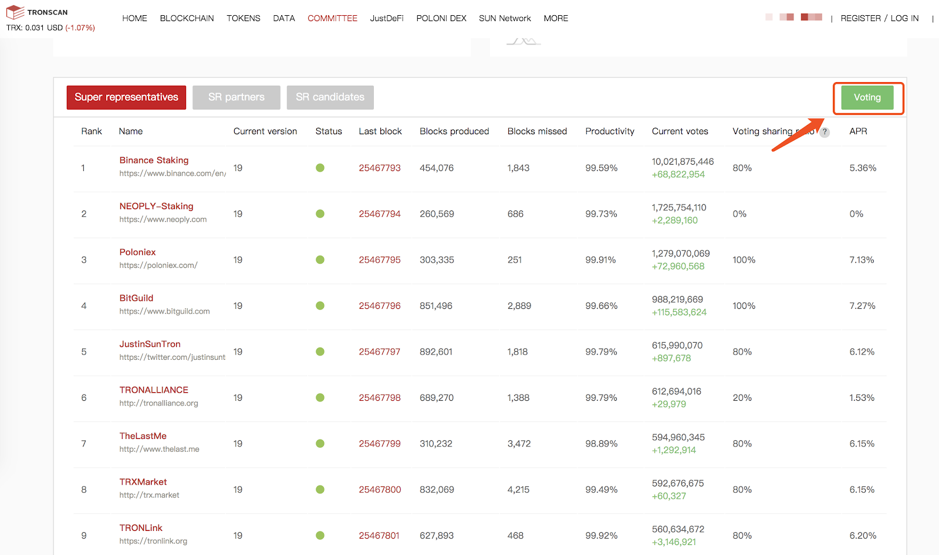This screenshot has width=939, height=555.
Task: Switch to SR candidates tab
Action: click(330, 97)
